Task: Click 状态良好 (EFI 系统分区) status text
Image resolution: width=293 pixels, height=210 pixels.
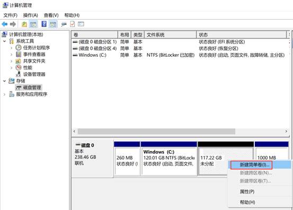Action: (x=222, y=42)
